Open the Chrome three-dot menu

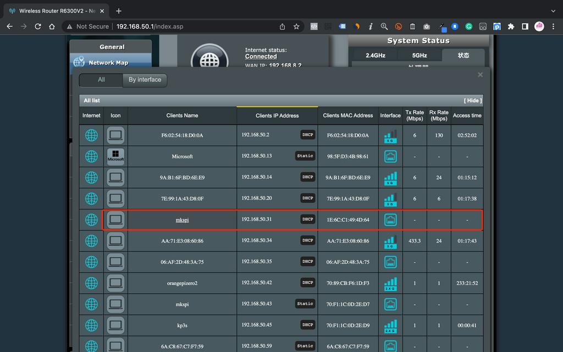click(x=553, y=26)
